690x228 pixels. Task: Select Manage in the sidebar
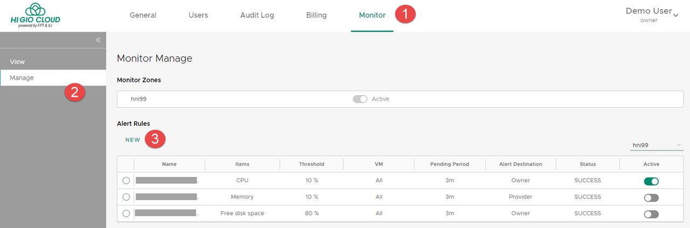[22, 78]
